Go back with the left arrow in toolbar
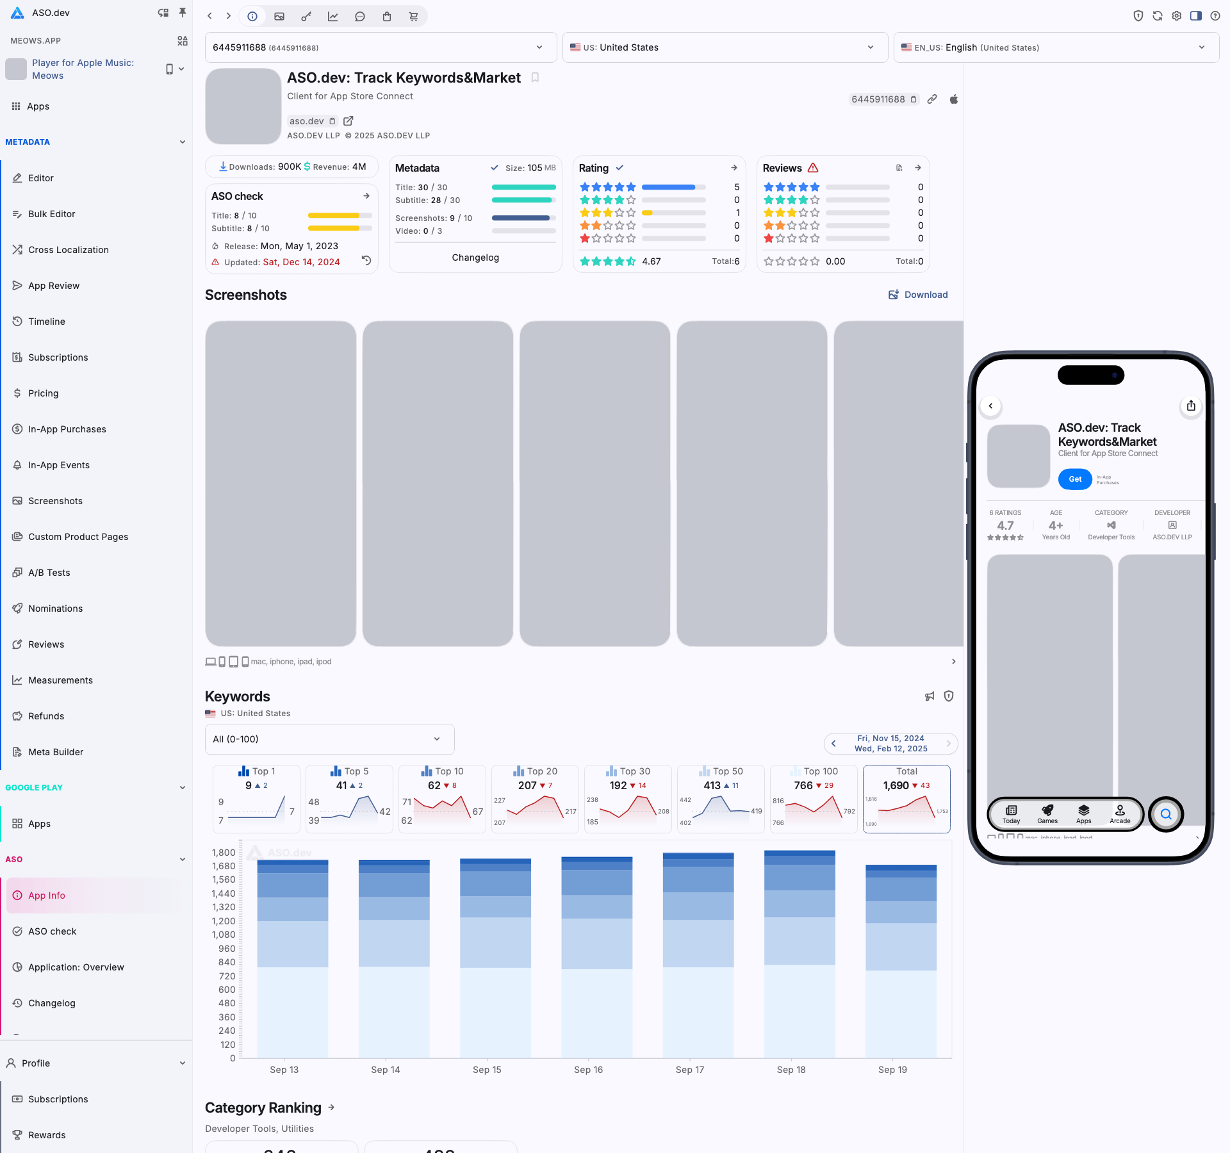The width and height of the screenshot is (1230, 1153). point(209,16)
